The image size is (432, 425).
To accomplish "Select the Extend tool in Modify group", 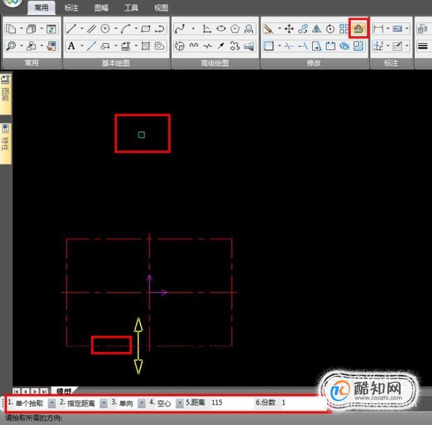I will tap(303, 46).
